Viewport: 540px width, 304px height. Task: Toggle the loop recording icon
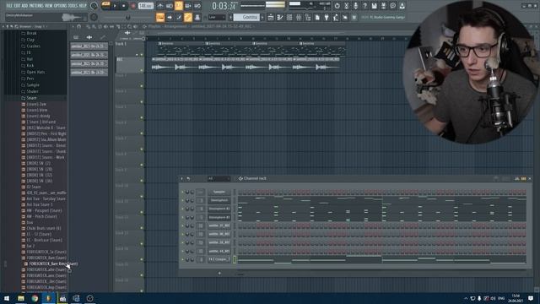click(197, 6)
